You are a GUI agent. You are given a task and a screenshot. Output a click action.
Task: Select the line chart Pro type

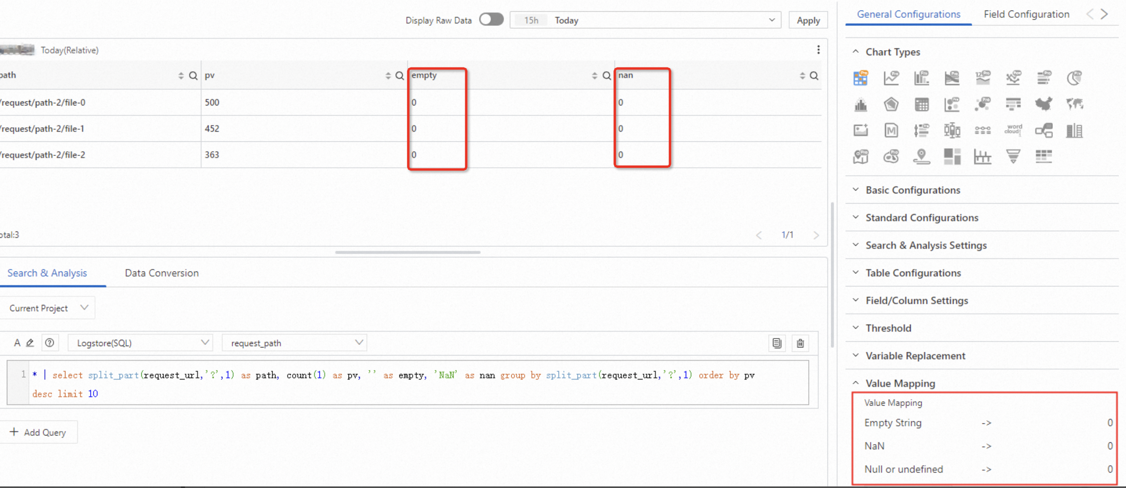(x=891, y=78)
